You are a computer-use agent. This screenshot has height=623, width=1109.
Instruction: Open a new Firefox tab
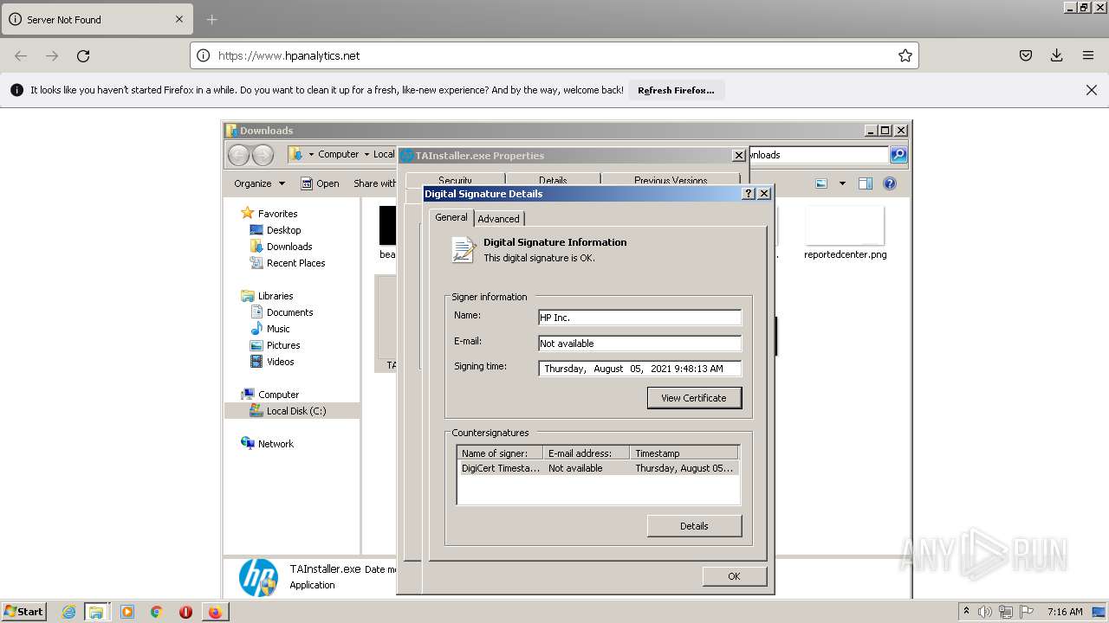pos(212,19)
